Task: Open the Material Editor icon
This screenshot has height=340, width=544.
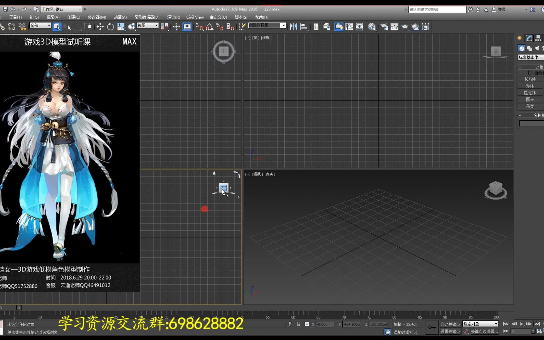Action: click(372, 27)
